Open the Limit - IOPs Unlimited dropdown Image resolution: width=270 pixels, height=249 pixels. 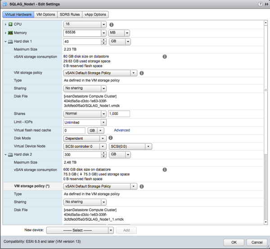pyautogui.click(x=85, y=122)
